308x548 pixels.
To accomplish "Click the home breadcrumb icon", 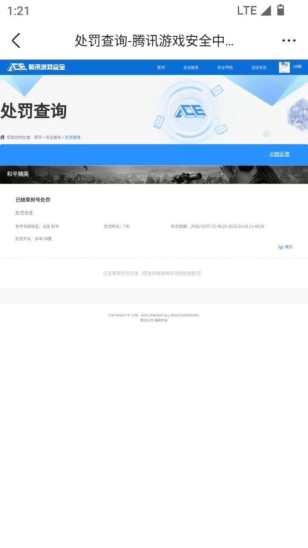I will 3,137.
